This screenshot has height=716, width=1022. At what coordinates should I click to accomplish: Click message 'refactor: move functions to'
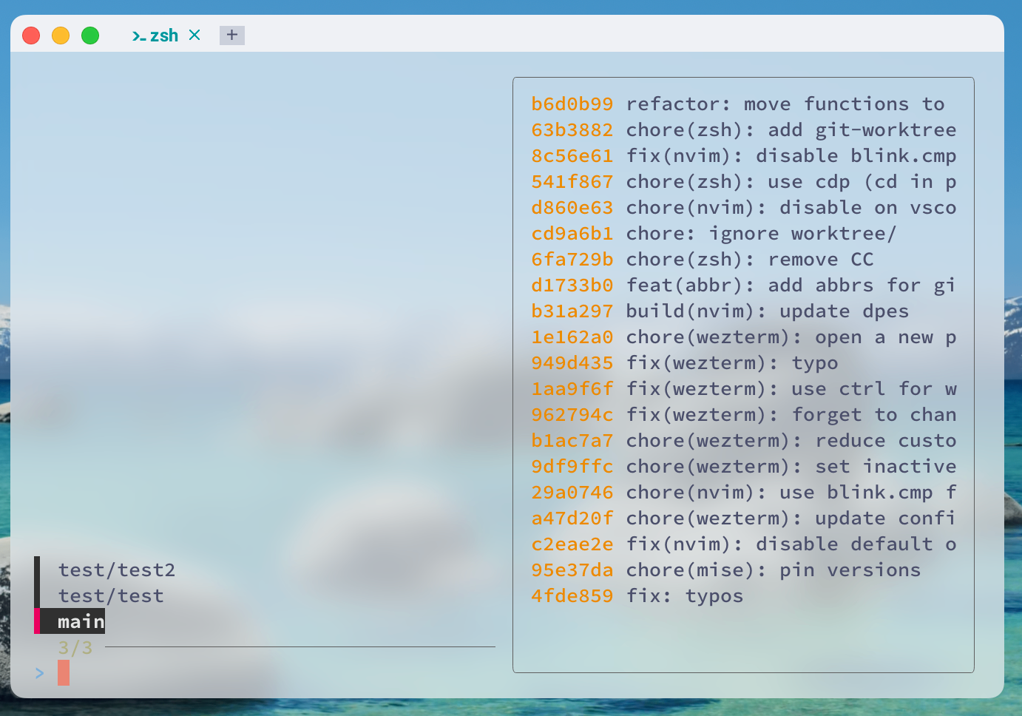pos(785,104)
